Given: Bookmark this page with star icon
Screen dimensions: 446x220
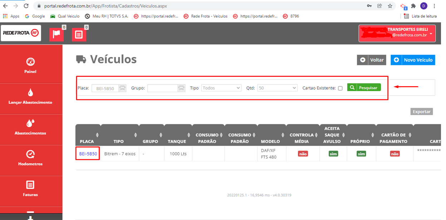Looking at the screenshot, I should (x=390, y=6).
